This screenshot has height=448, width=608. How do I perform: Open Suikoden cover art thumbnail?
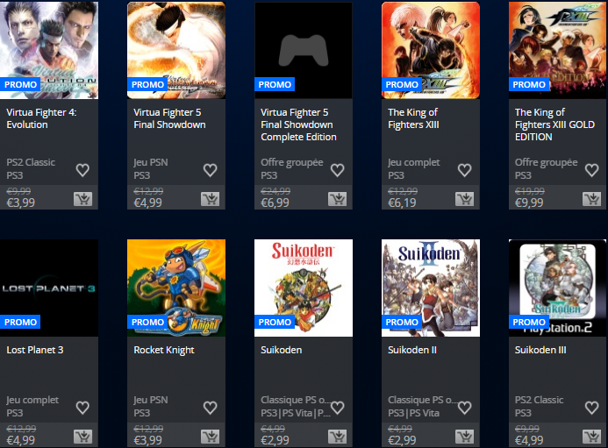(x=304, y=288)
